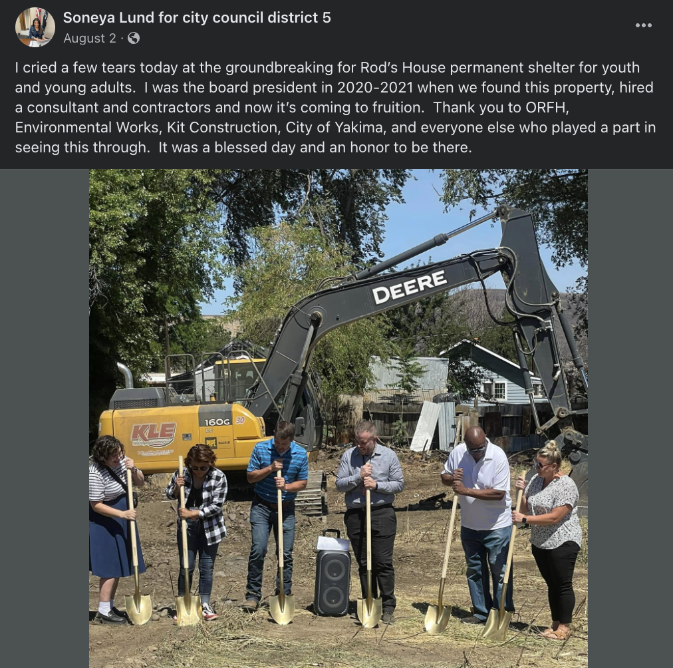
Task: Open the August 2 post timestamp
Action: click(90, 38)
